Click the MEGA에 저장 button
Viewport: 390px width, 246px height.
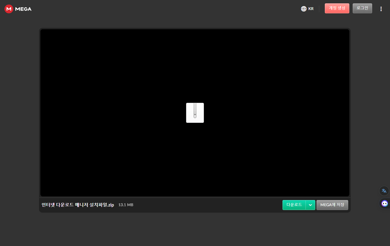[x=332, y=205]
